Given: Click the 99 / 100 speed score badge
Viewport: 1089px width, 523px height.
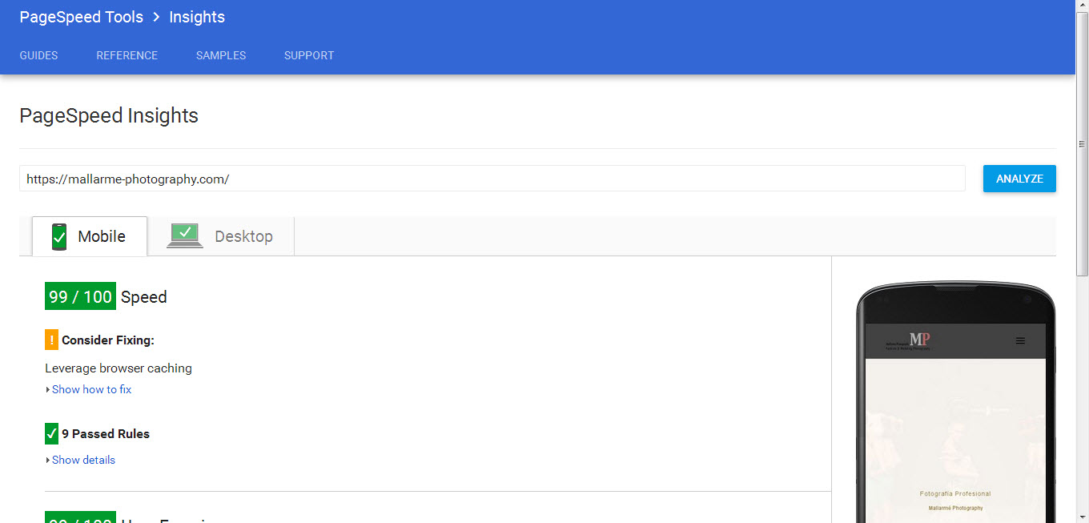Looking at the screenshot, I should (x=80, y=296).
